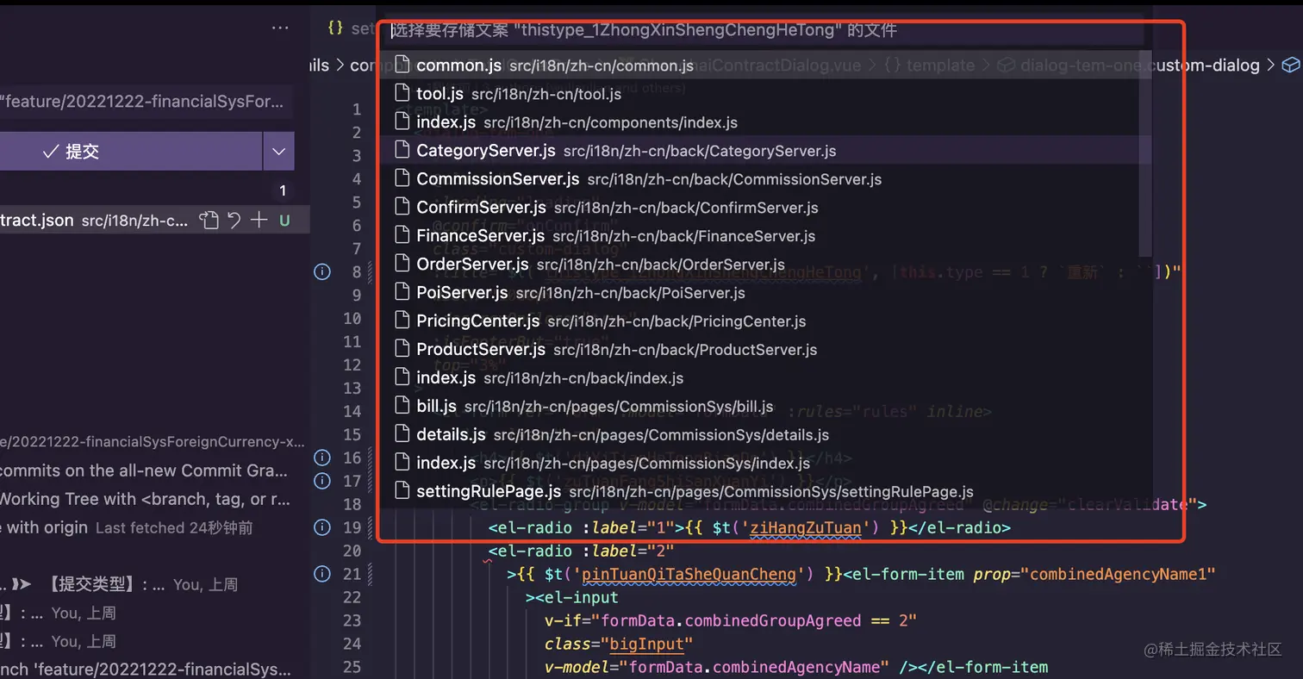Click 'bigInput' class value on line 24

point(645,644)
